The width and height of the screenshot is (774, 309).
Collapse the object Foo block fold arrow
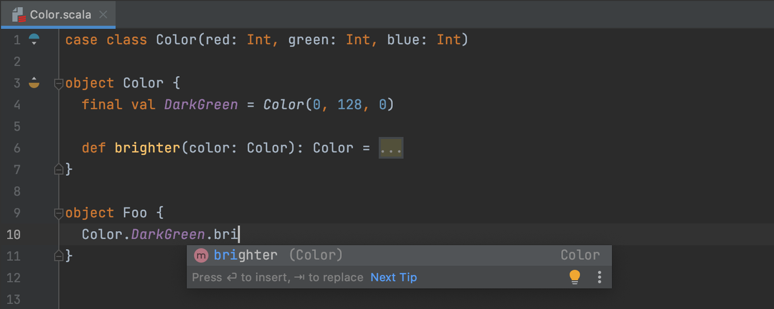59,212
